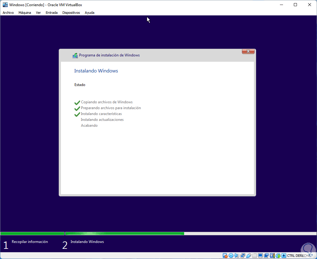Click the network adapters status icon
Image resolution: width=317 pixels, height=259 pixels.
pos(243,256)
